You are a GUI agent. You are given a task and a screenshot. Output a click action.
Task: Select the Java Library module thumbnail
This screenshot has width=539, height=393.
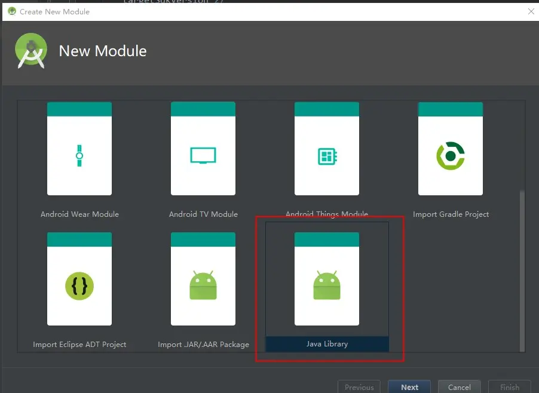pyautogui.click(x=327, y=278)
